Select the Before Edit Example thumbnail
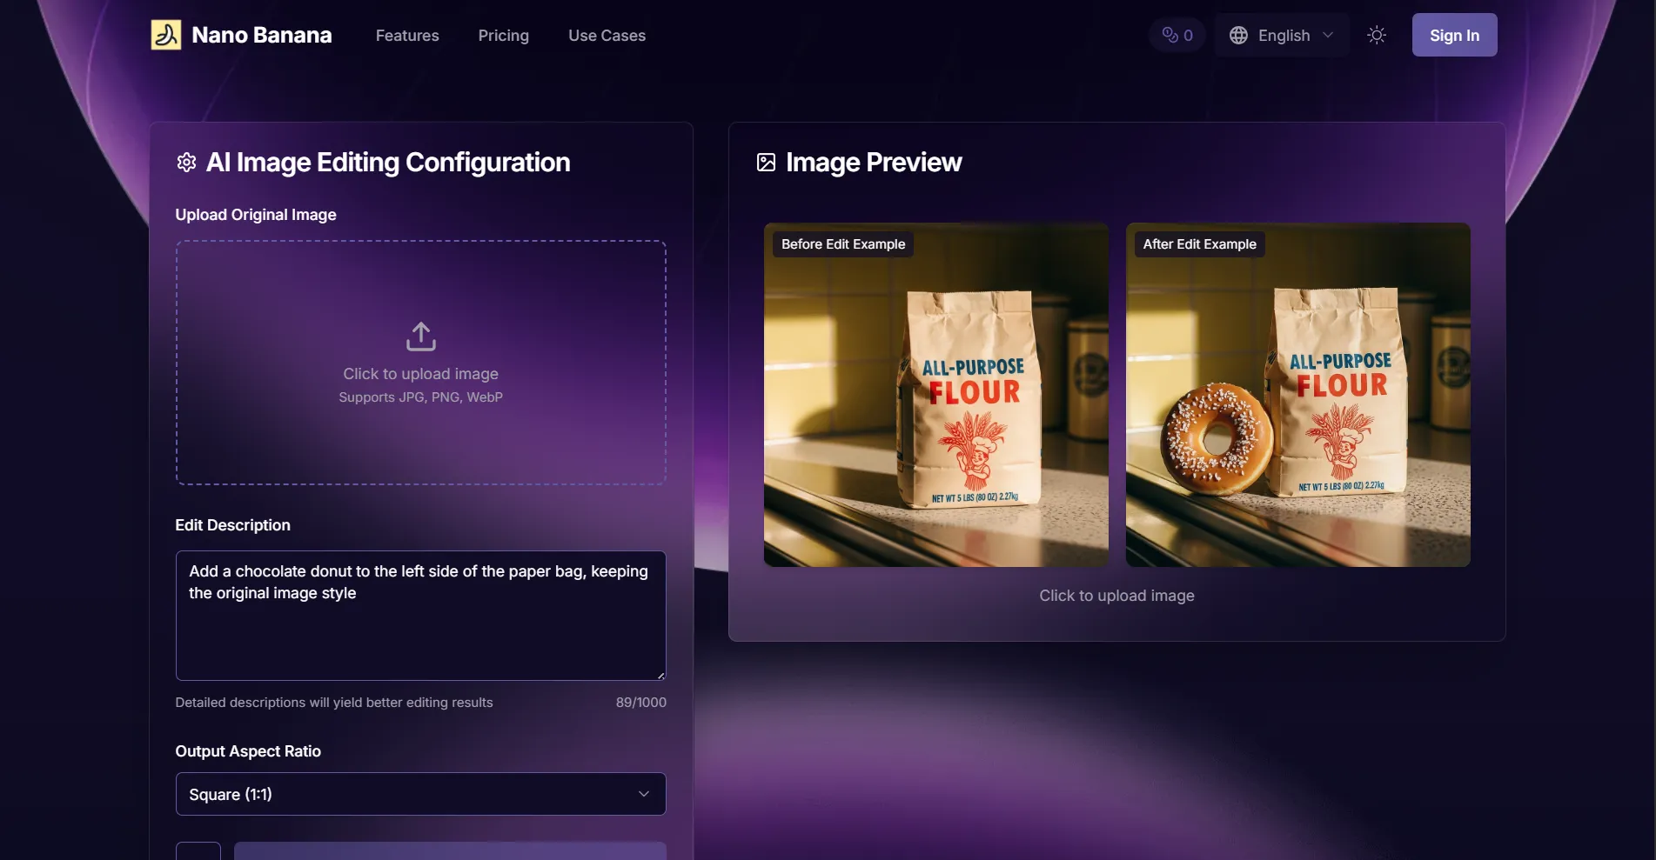This screenshot has width=1656, height=860. (936, 395)
